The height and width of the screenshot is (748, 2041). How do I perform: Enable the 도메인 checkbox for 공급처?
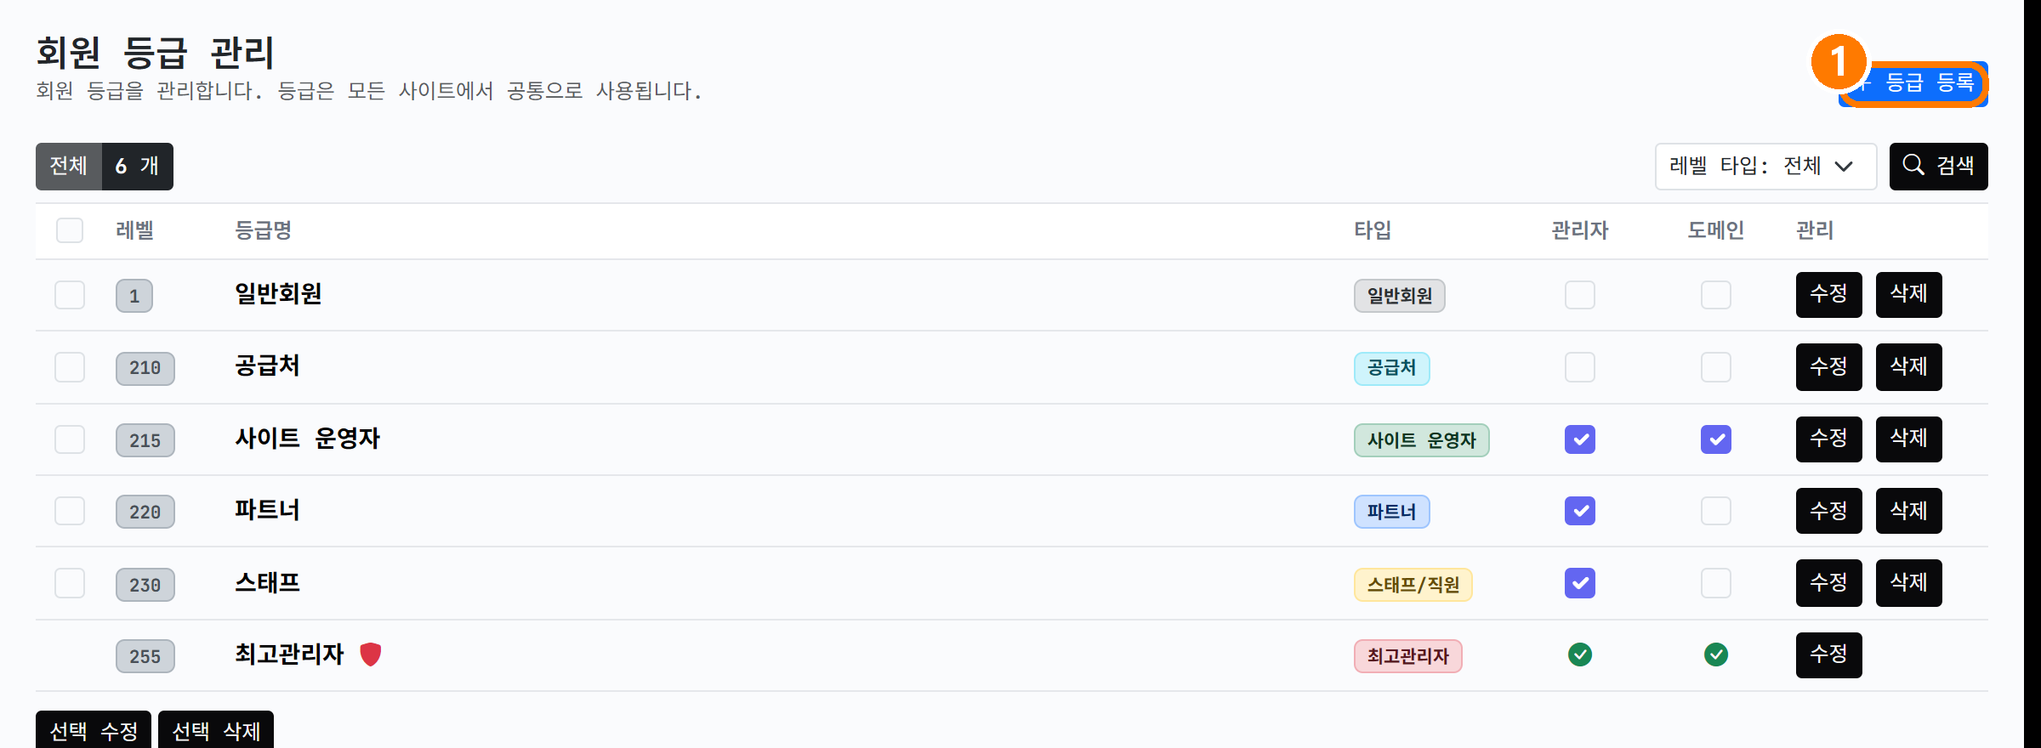tap(1716, 367)
